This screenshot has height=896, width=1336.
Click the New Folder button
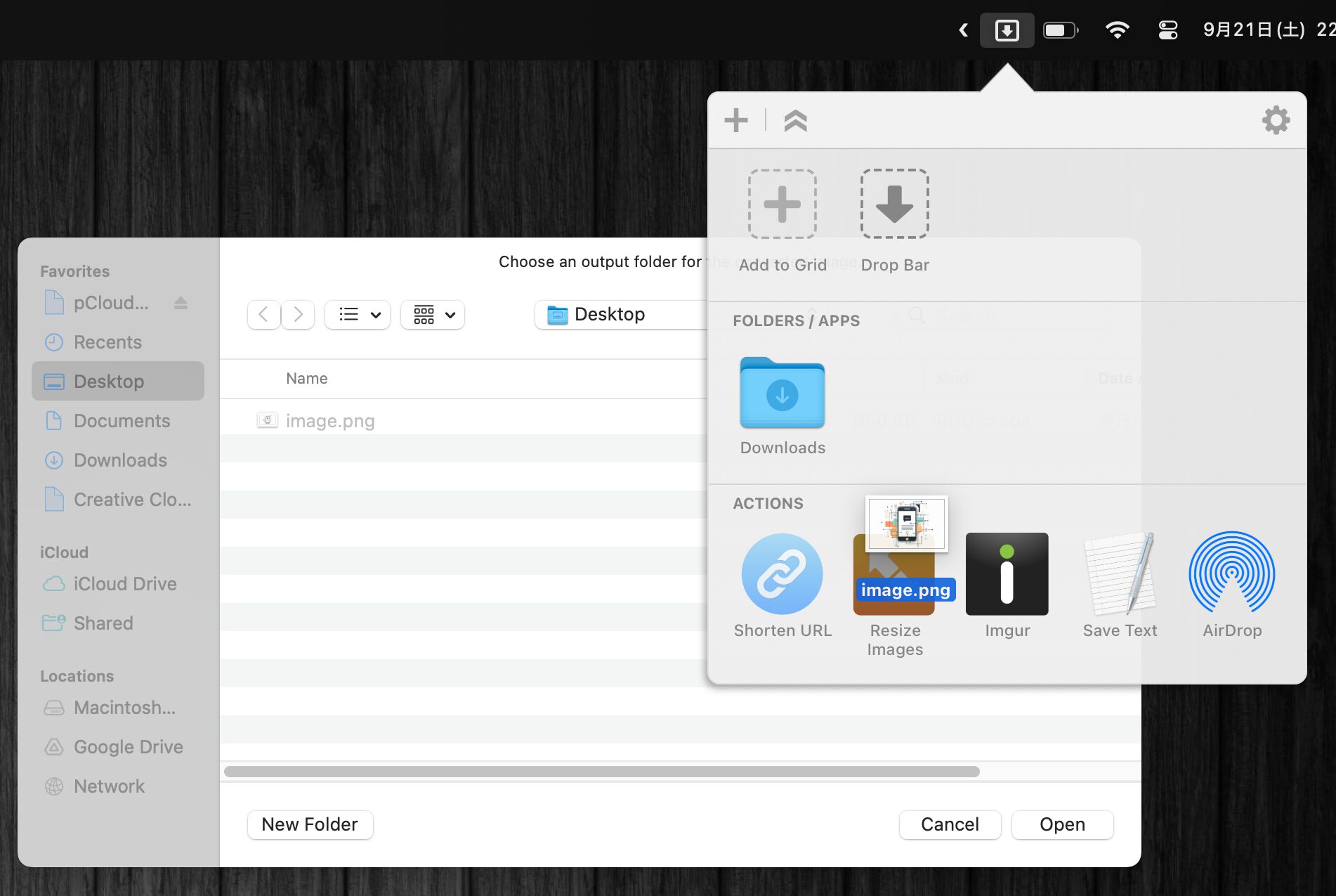(x=310, y=824)
